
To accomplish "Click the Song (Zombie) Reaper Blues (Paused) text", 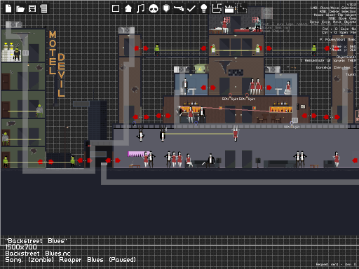I will (x=70, y=260).
